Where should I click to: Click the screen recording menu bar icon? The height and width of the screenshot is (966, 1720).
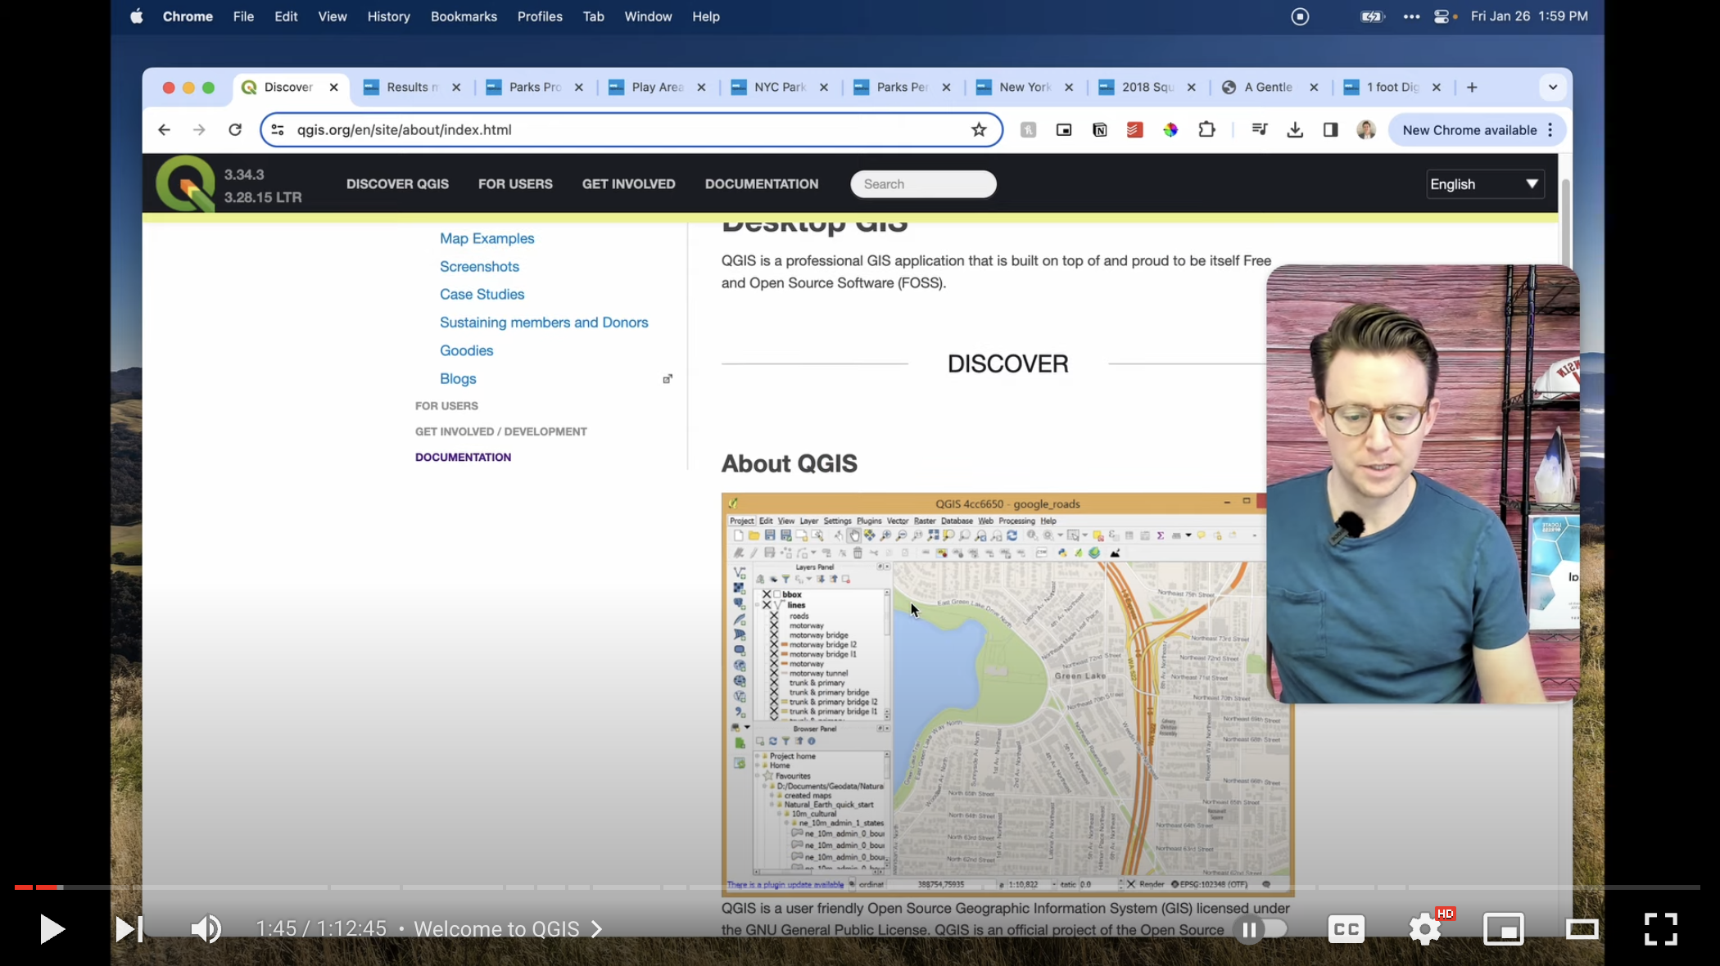click(1300, 16)
